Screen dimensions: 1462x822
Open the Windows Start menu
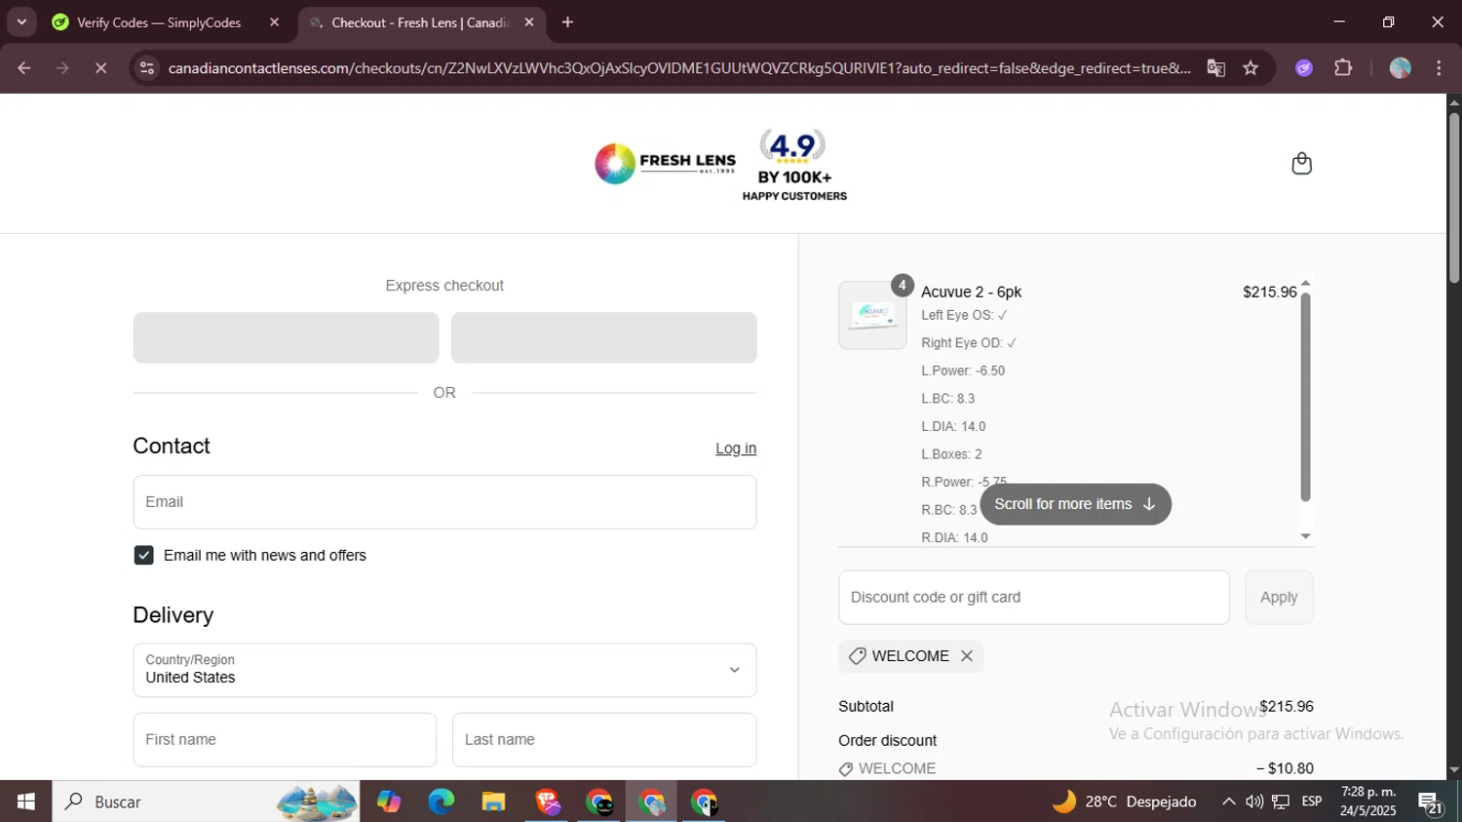coord(26,802)
